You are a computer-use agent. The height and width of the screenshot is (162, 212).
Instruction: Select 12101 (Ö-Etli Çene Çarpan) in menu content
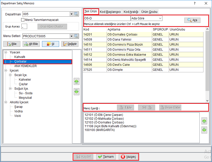click(104, 115)
